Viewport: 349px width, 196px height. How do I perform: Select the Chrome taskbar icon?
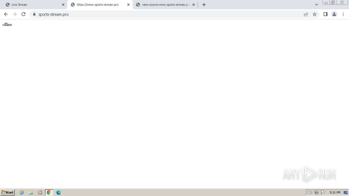click(49, 192)
